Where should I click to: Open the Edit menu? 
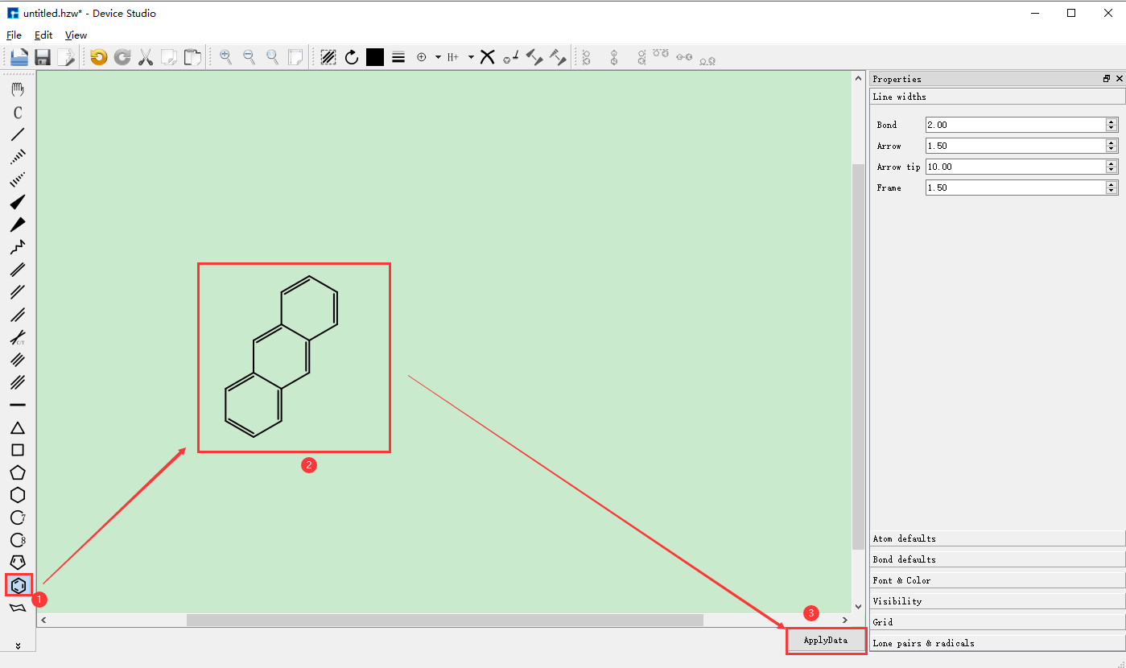[x=43, y=35]
